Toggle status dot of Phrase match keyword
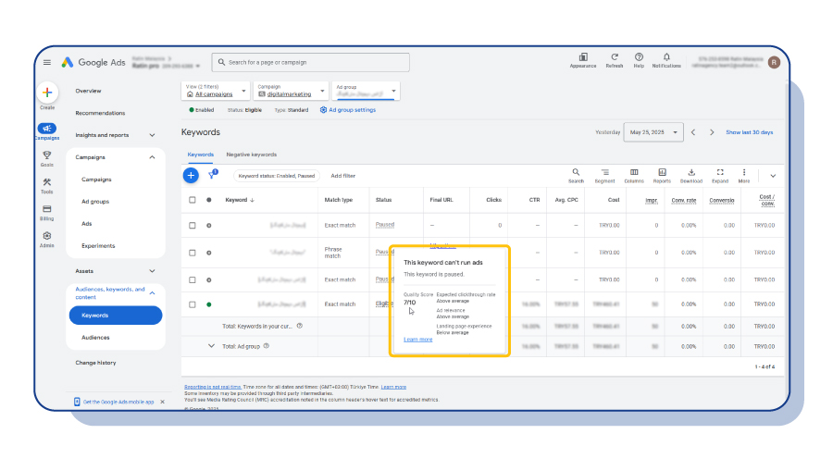833x471 pixels. coord(209,253)
